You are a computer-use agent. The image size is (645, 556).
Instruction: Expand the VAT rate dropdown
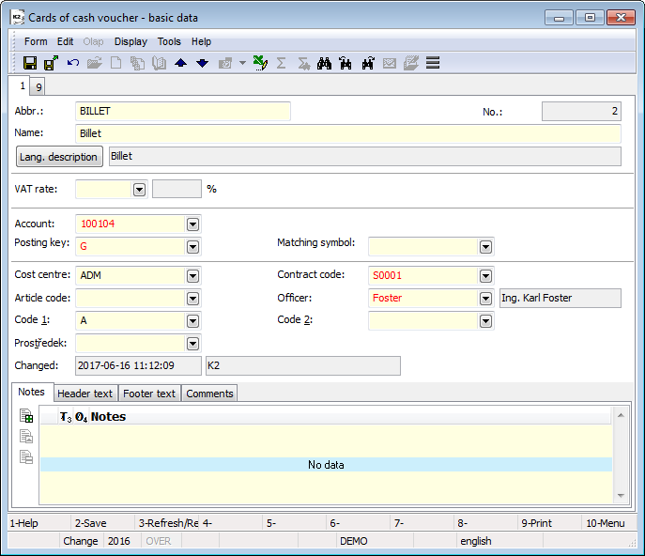139,190
